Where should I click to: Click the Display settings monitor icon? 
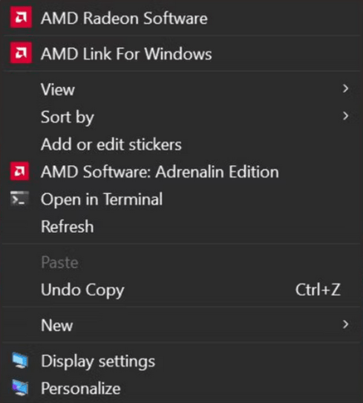pyautogui.click(x=20, y=360)
